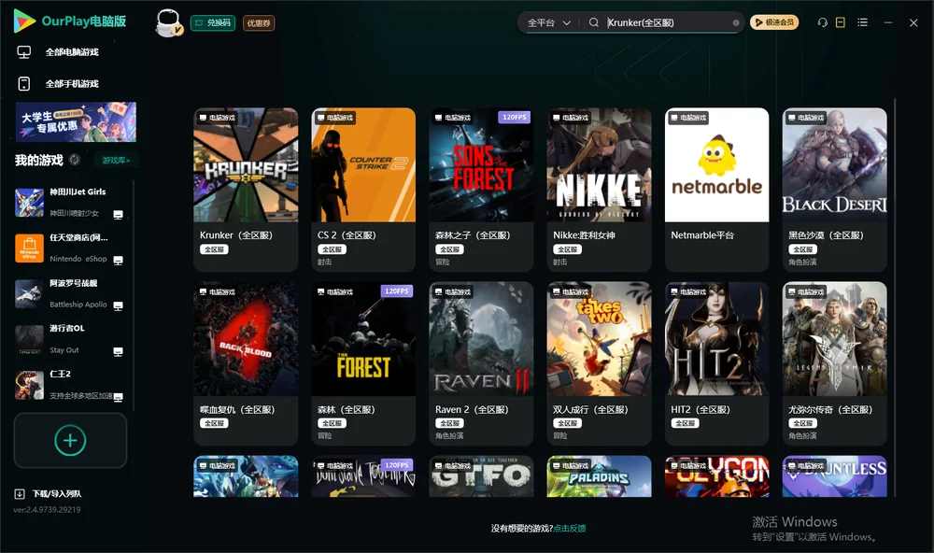
Task: Add a new game with plus button
Action: (x=70, y=440)
